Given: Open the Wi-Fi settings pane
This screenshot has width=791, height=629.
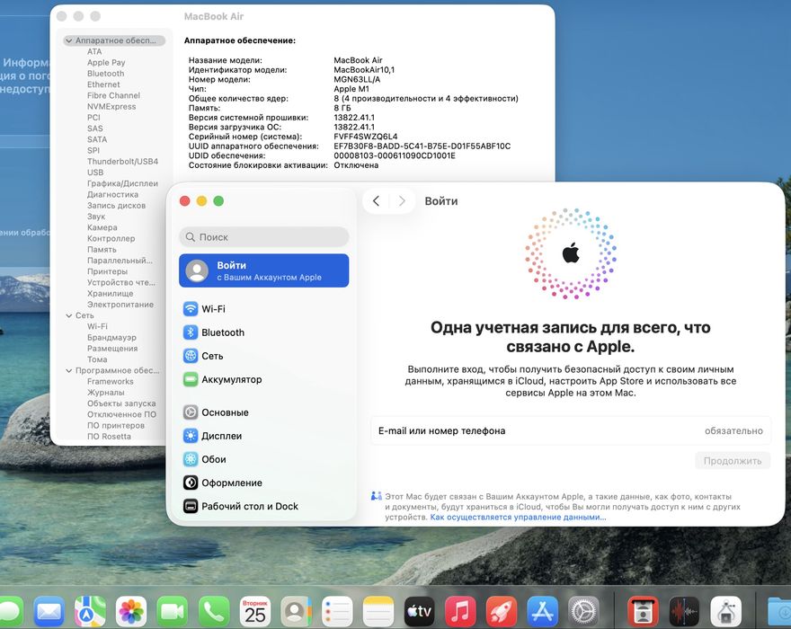Looking at the screenshot, I should [x=264, y=309].
